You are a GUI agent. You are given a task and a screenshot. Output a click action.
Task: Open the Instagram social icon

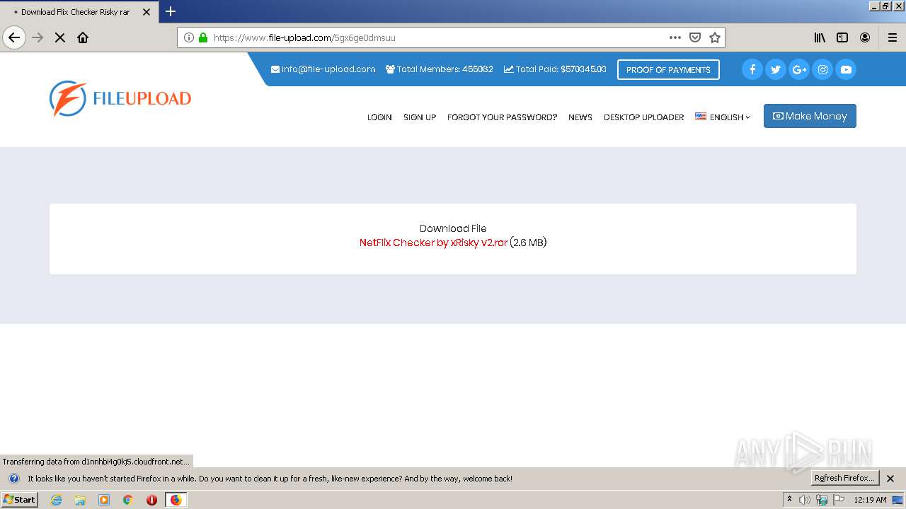coord(822,69)
